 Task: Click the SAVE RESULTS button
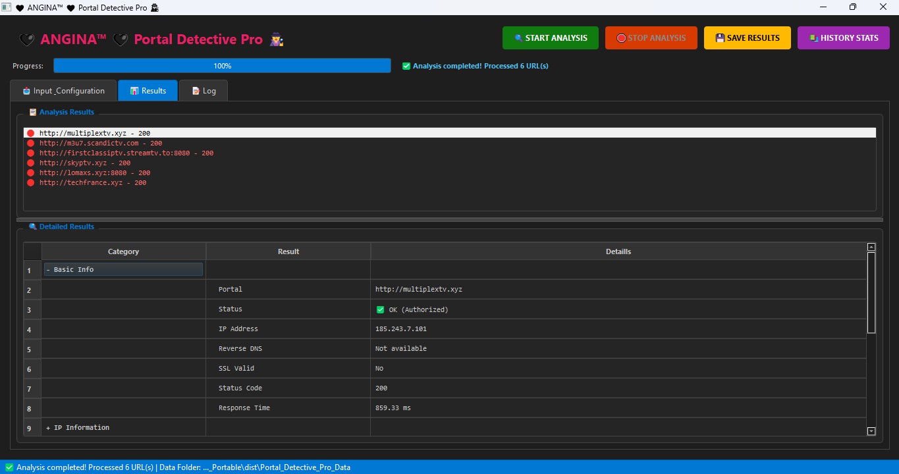click(x=747, y=38)
